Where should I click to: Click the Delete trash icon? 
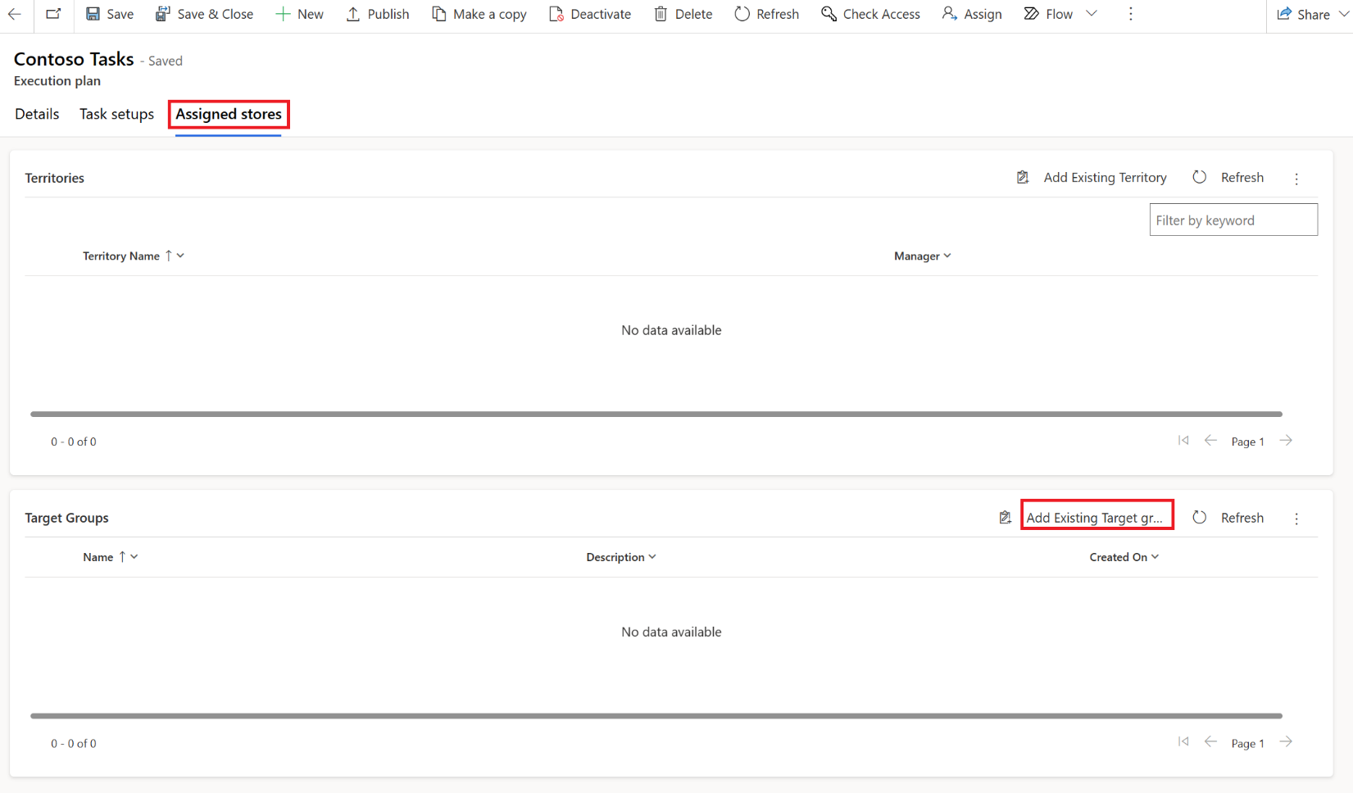(661, 14)
